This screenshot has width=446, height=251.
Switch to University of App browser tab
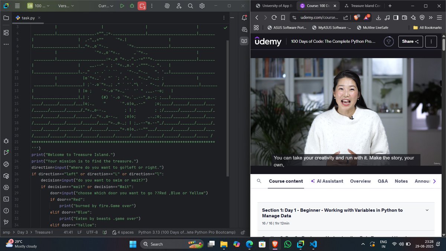(x=274, y=6)
